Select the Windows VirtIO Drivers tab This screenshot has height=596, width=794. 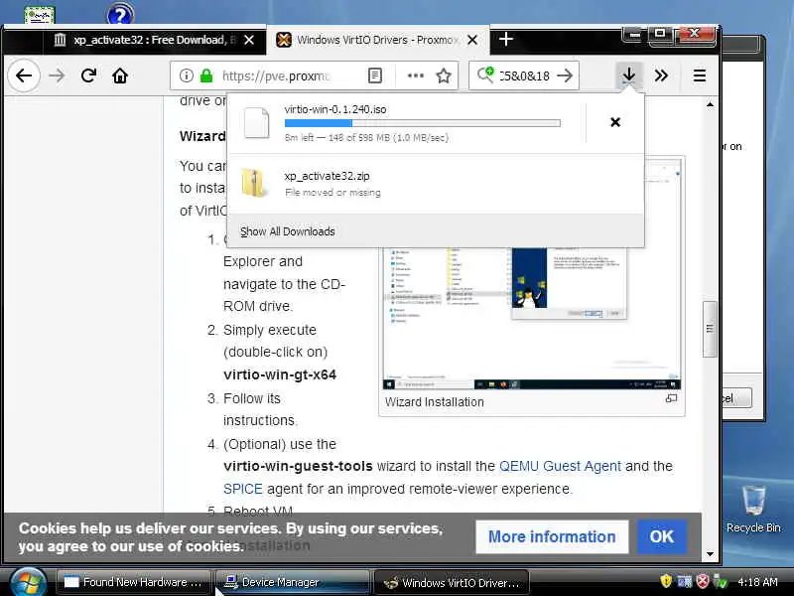[377, 40]
